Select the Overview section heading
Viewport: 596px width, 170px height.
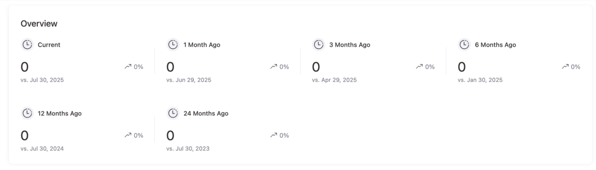(39, 24)
